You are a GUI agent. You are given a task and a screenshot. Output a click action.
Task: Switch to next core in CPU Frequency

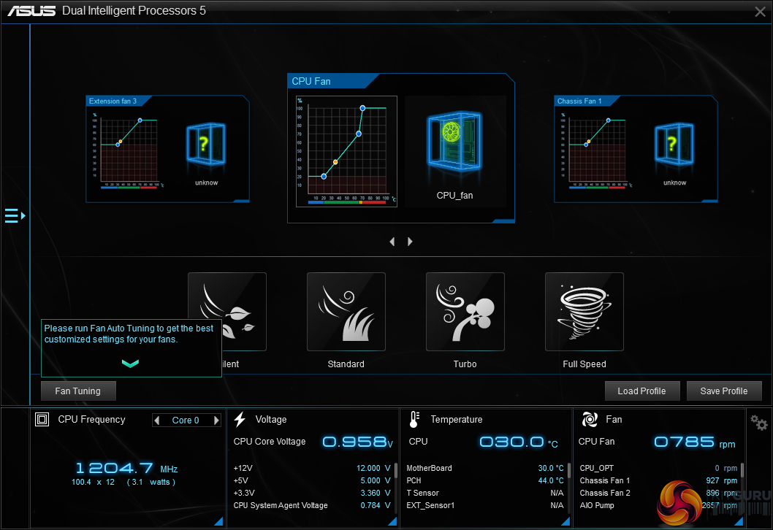216,420
